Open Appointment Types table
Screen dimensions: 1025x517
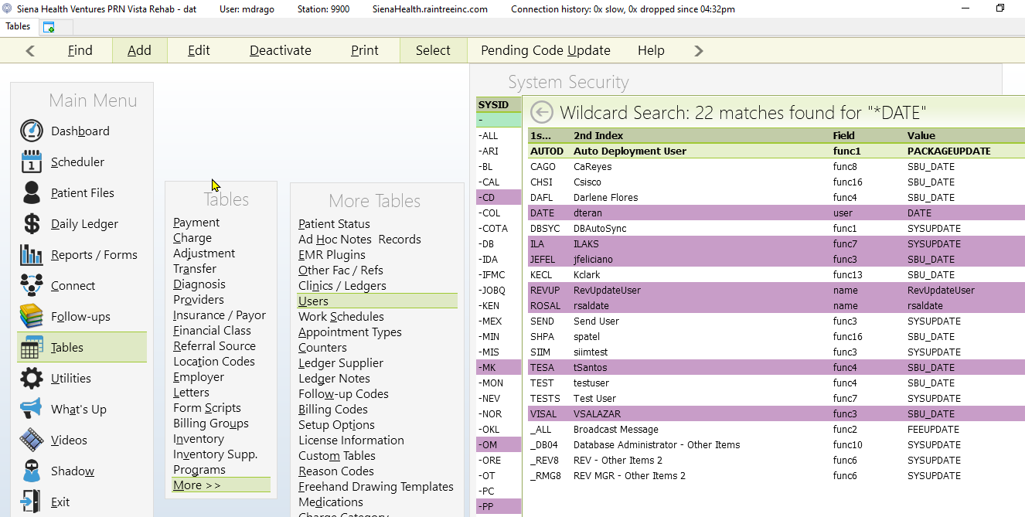pyautogui.click(x=350, y=332)
